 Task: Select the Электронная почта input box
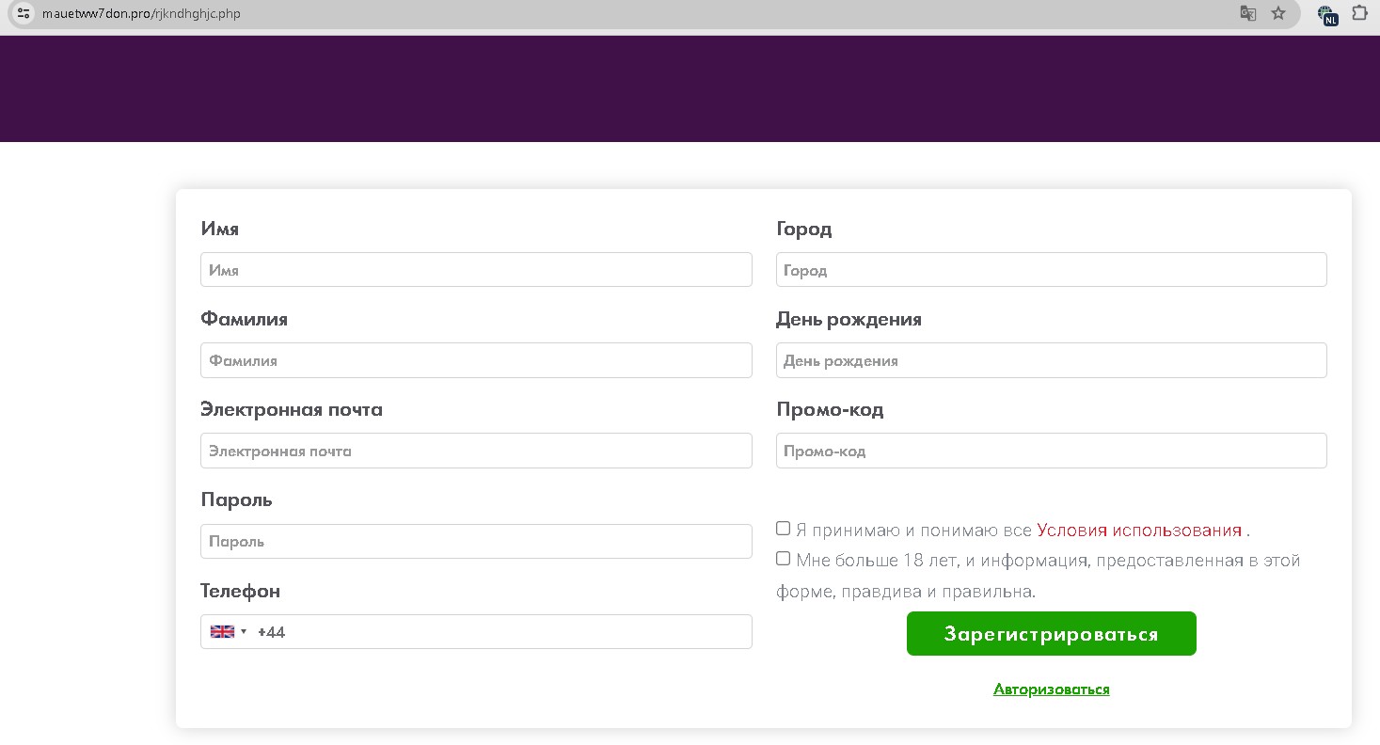coord(476,451)
